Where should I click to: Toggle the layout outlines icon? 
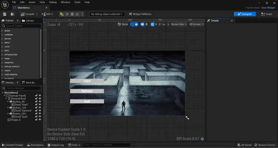(142, 24)
